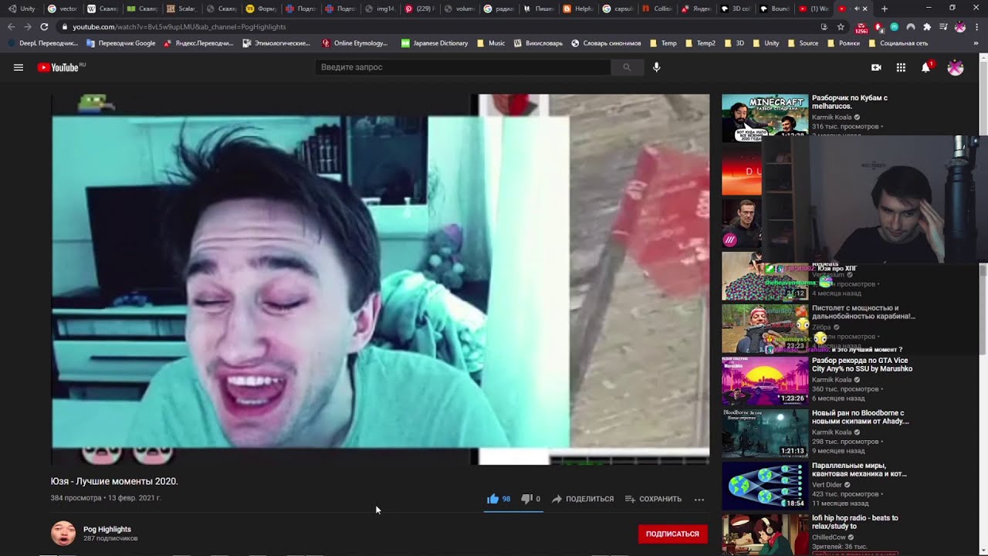
Task: Switch to the Scalar tab
Action: click(x=181, y=8)
